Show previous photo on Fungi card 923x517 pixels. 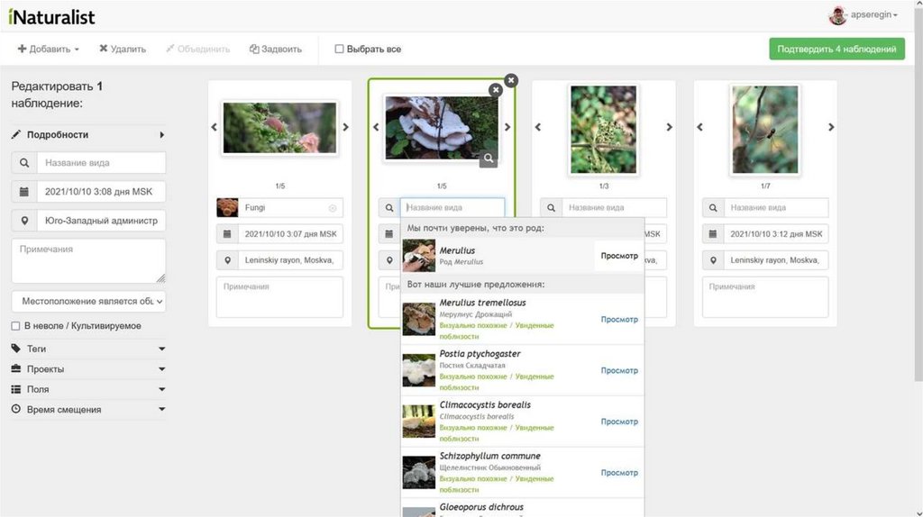(x=214, y=127)
